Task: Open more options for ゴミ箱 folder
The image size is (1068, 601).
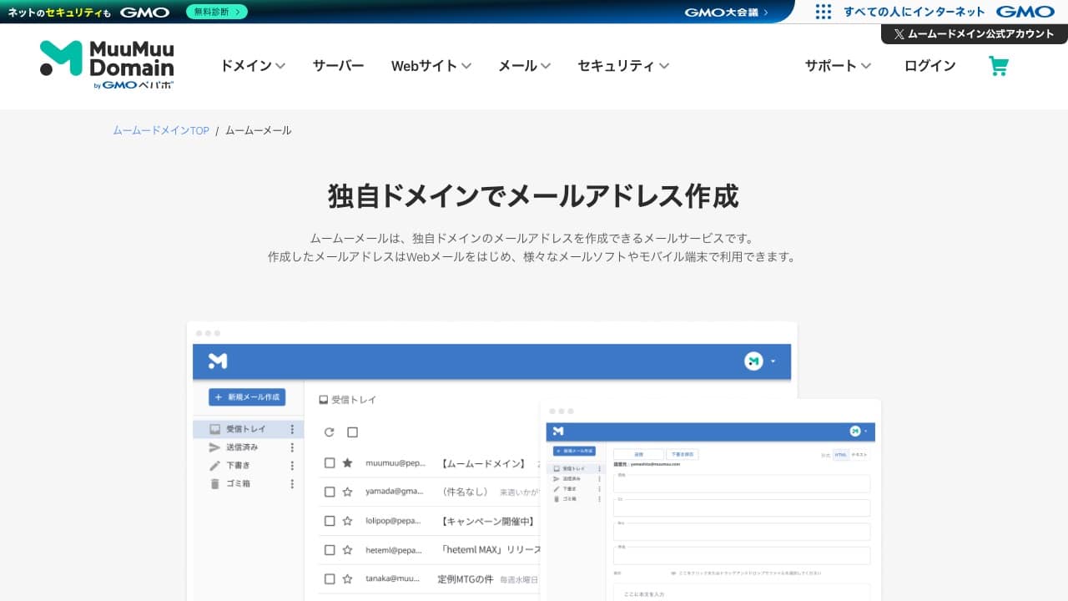Action: point(292,484)
